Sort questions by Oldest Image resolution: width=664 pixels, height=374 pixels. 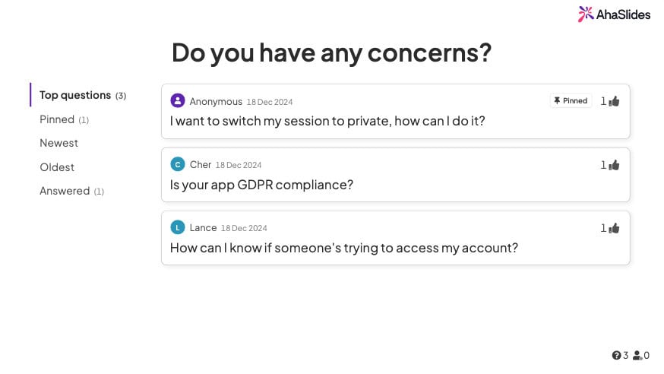point(57,167)
